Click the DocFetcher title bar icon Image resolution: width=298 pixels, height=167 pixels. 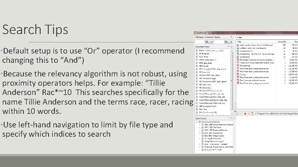(195, 33)
